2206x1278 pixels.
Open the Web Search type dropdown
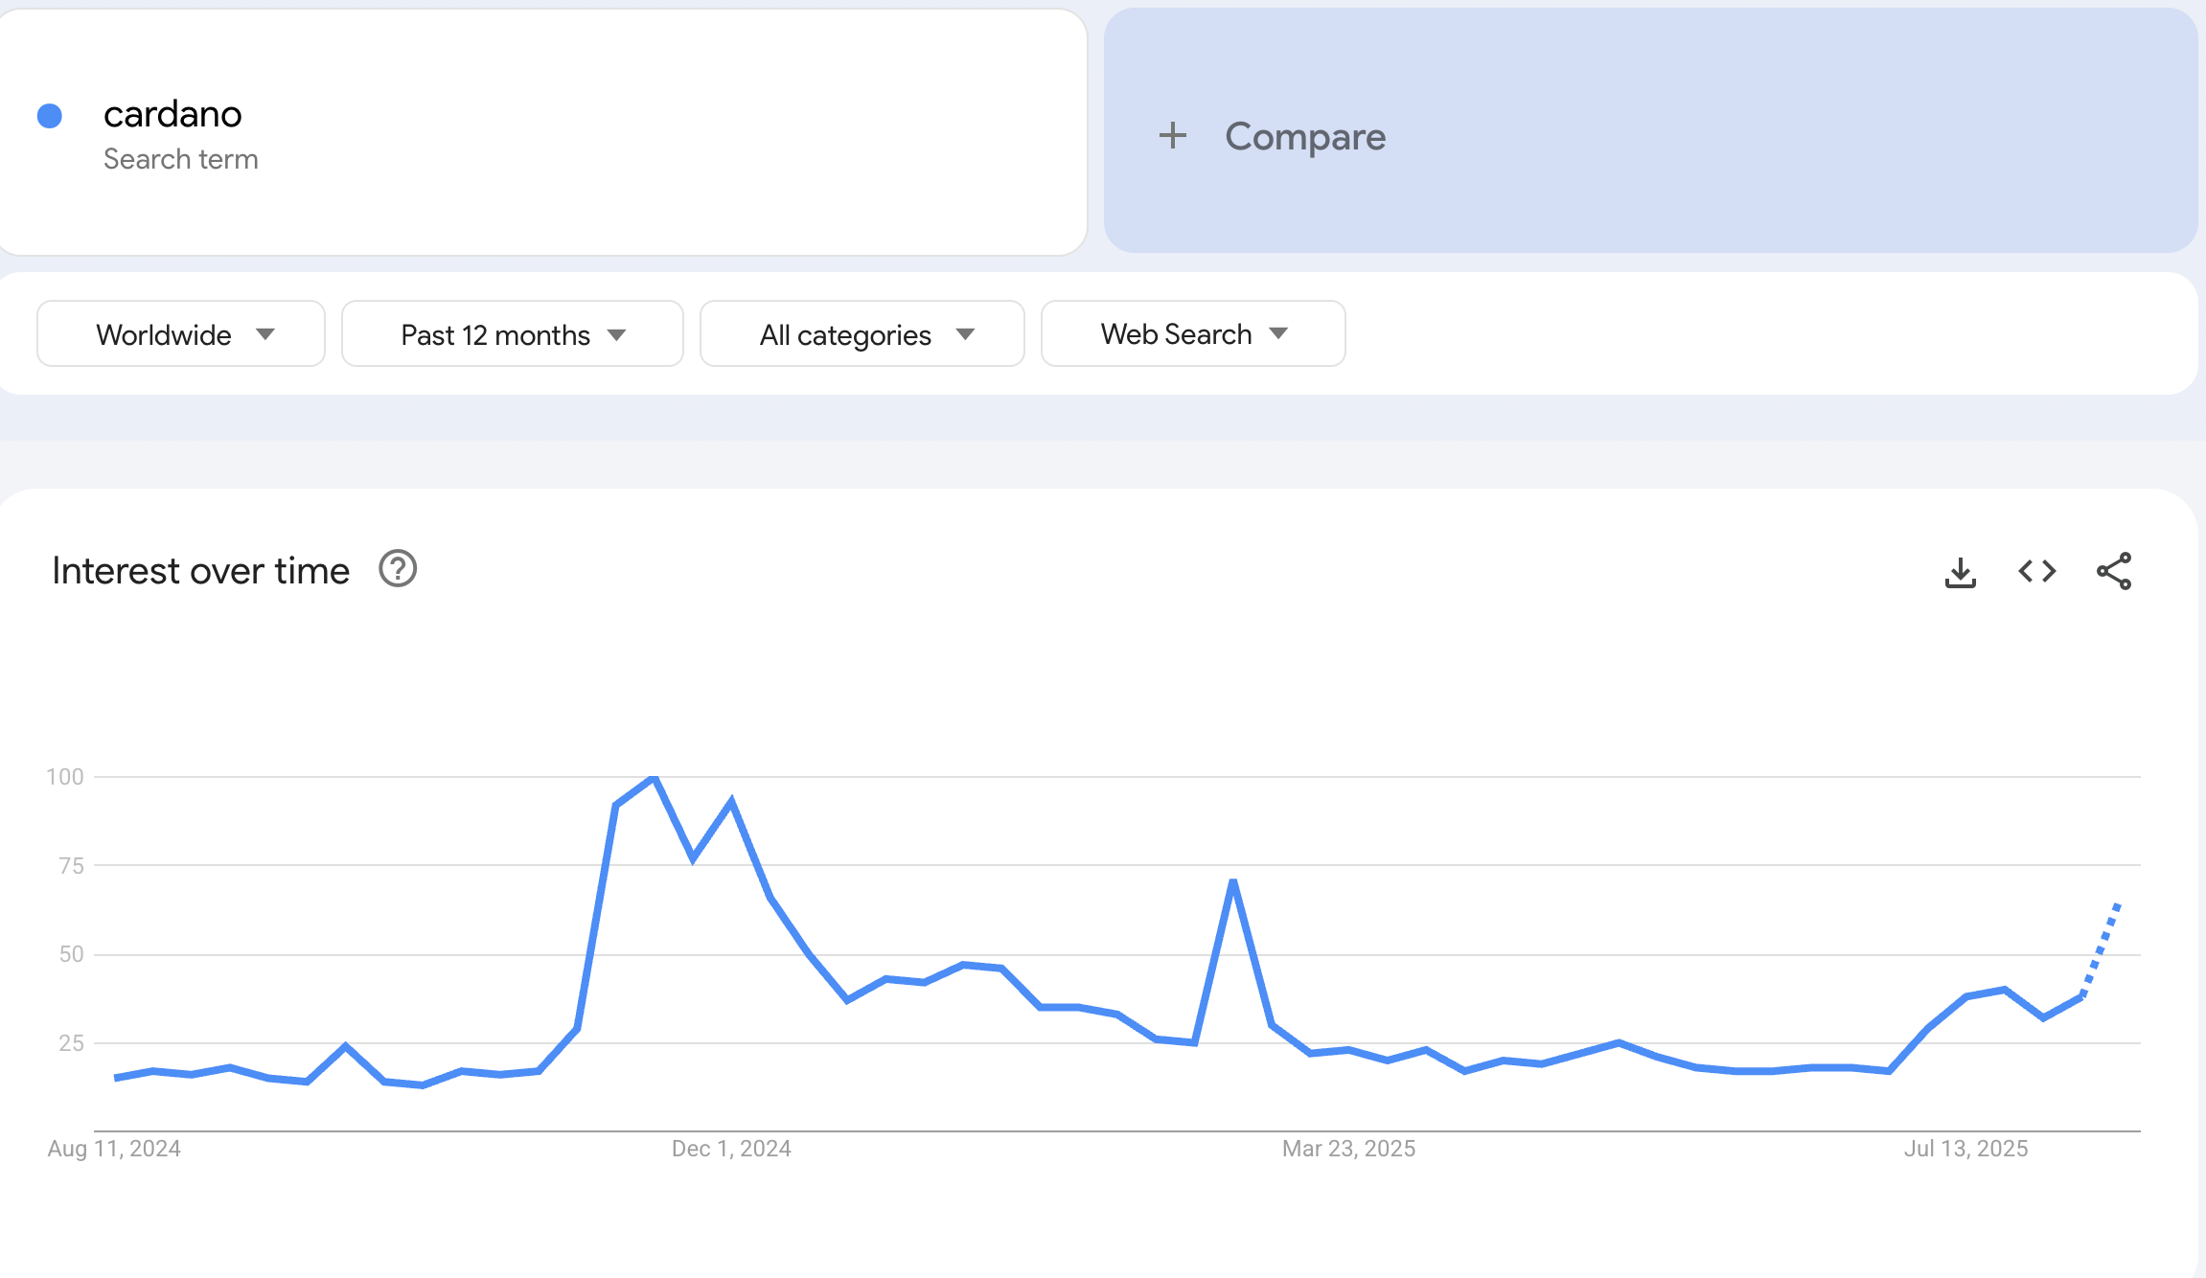[x=1192, y=333]
